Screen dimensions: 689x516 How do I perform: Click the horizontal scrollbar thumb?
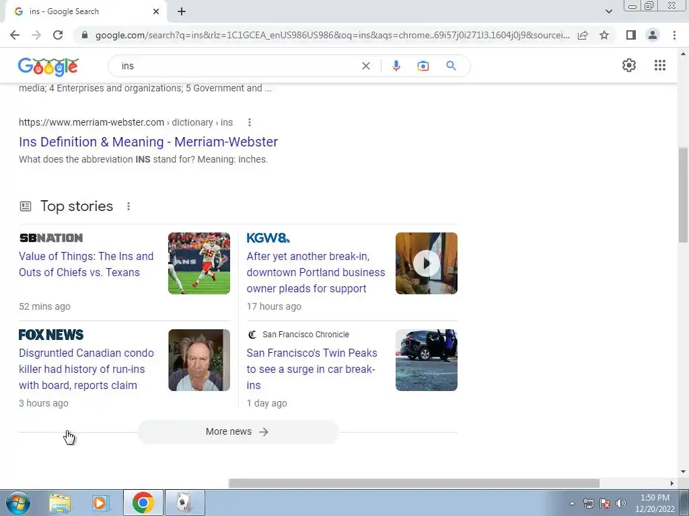(414, 483)
